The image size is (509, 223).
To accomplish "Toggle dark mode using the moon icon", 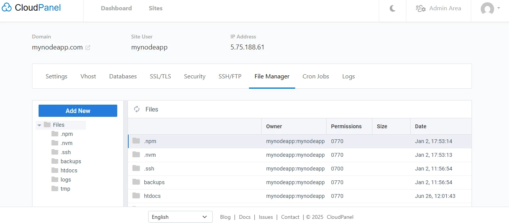I will (x=392, y=8).
